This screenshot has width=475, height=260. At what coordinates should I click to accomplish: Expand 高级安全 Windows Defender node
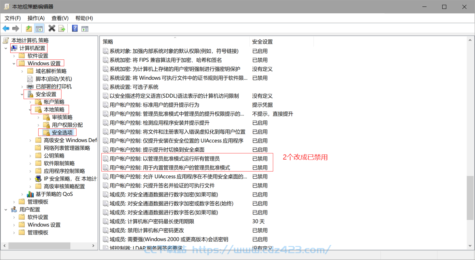(x=30, y=140)
